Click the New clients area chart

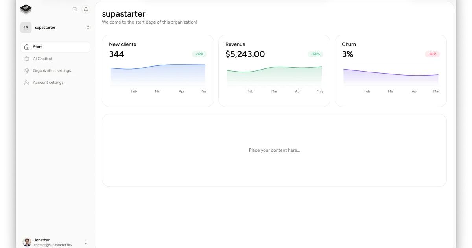[158, 75]
